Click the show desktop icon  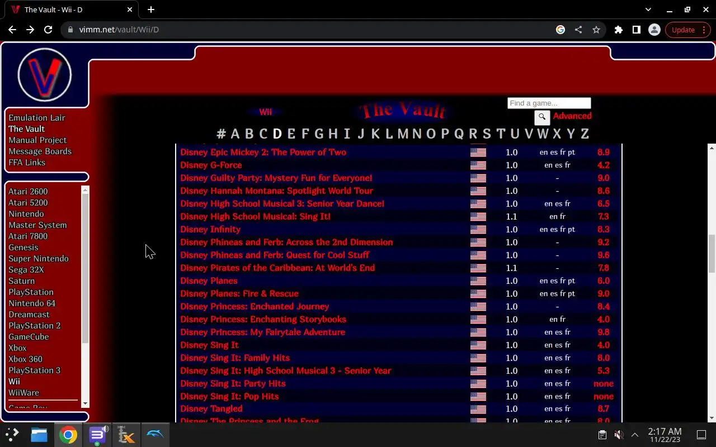click(x=701, y=435)
